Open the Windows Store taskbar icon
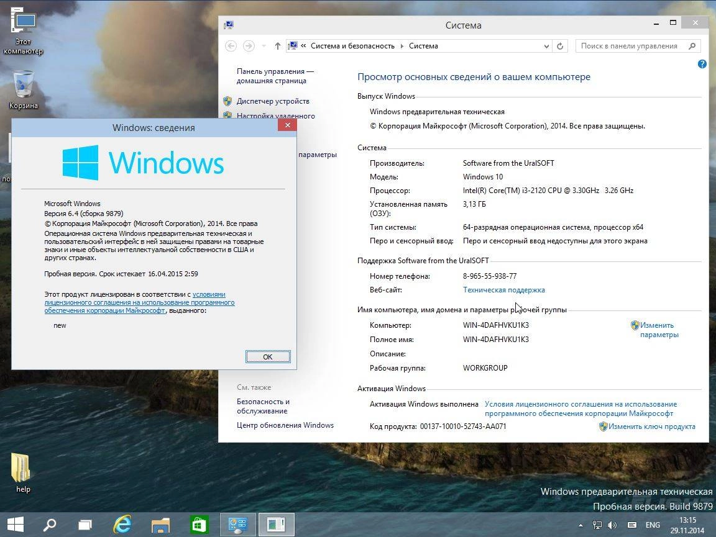716x537 pixels. pos(199,525)
